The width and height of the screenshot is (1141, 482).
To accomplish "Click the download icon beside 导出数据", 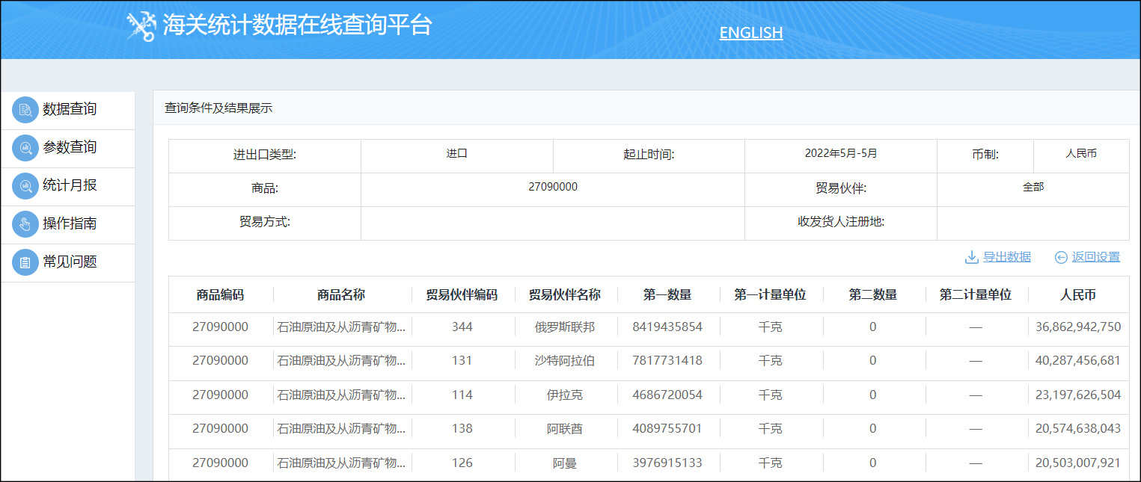I will click(x=970, y=256).
